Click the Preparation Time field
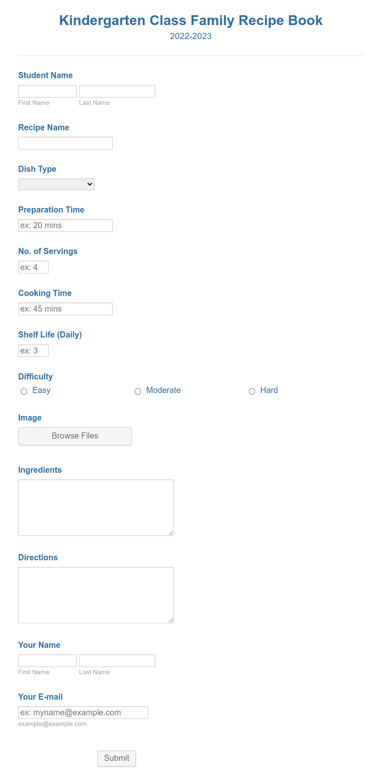 65,225
